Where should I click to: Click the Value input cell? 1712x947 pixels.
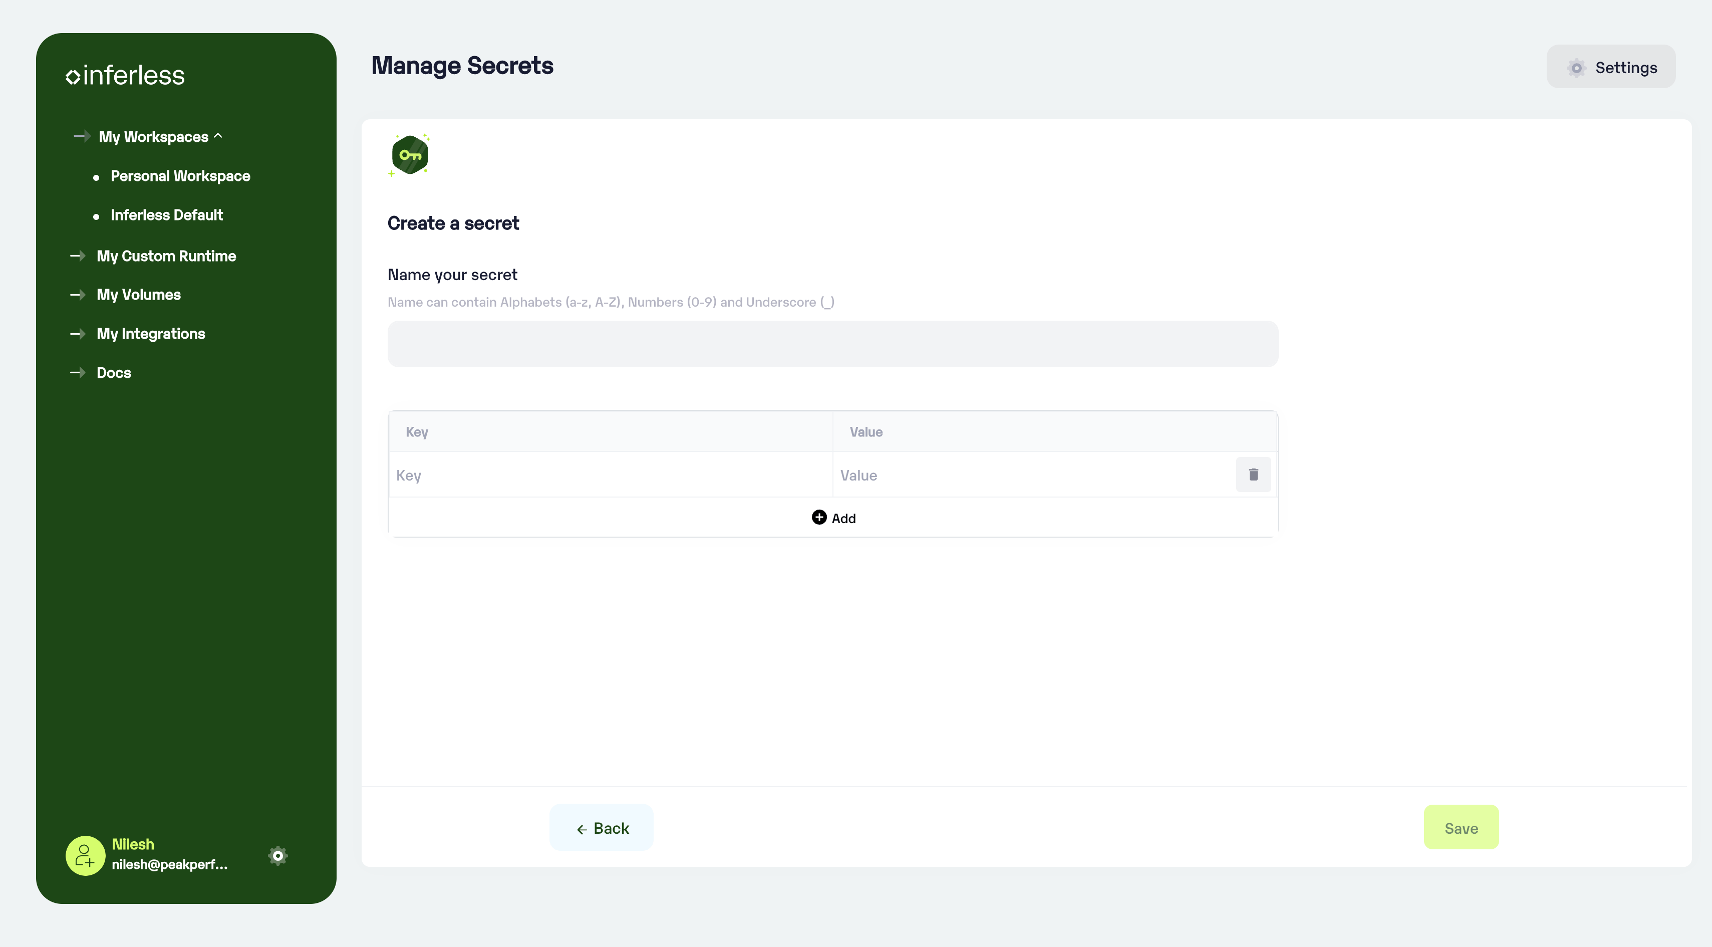[1032, 475]
